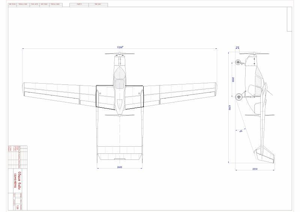Select the 2600 tail width dimension text

(120, 167)
